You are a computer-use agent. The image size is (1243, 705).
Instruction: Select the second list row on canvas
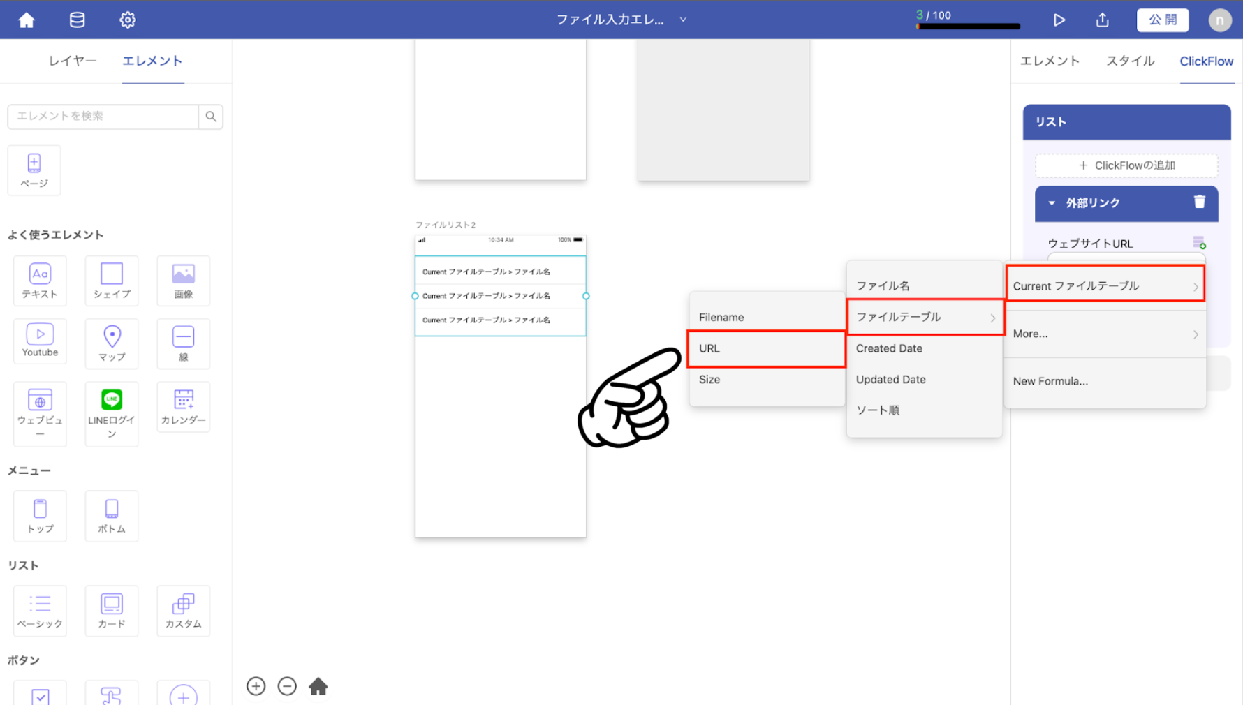[x=501, y=296]
